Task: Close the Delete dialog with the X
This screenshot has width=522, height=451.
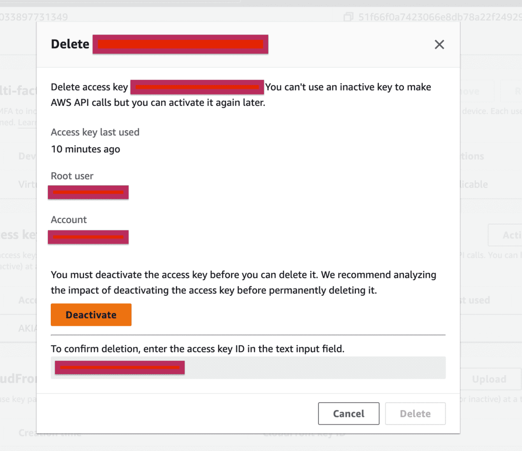Action: (439, 45)
